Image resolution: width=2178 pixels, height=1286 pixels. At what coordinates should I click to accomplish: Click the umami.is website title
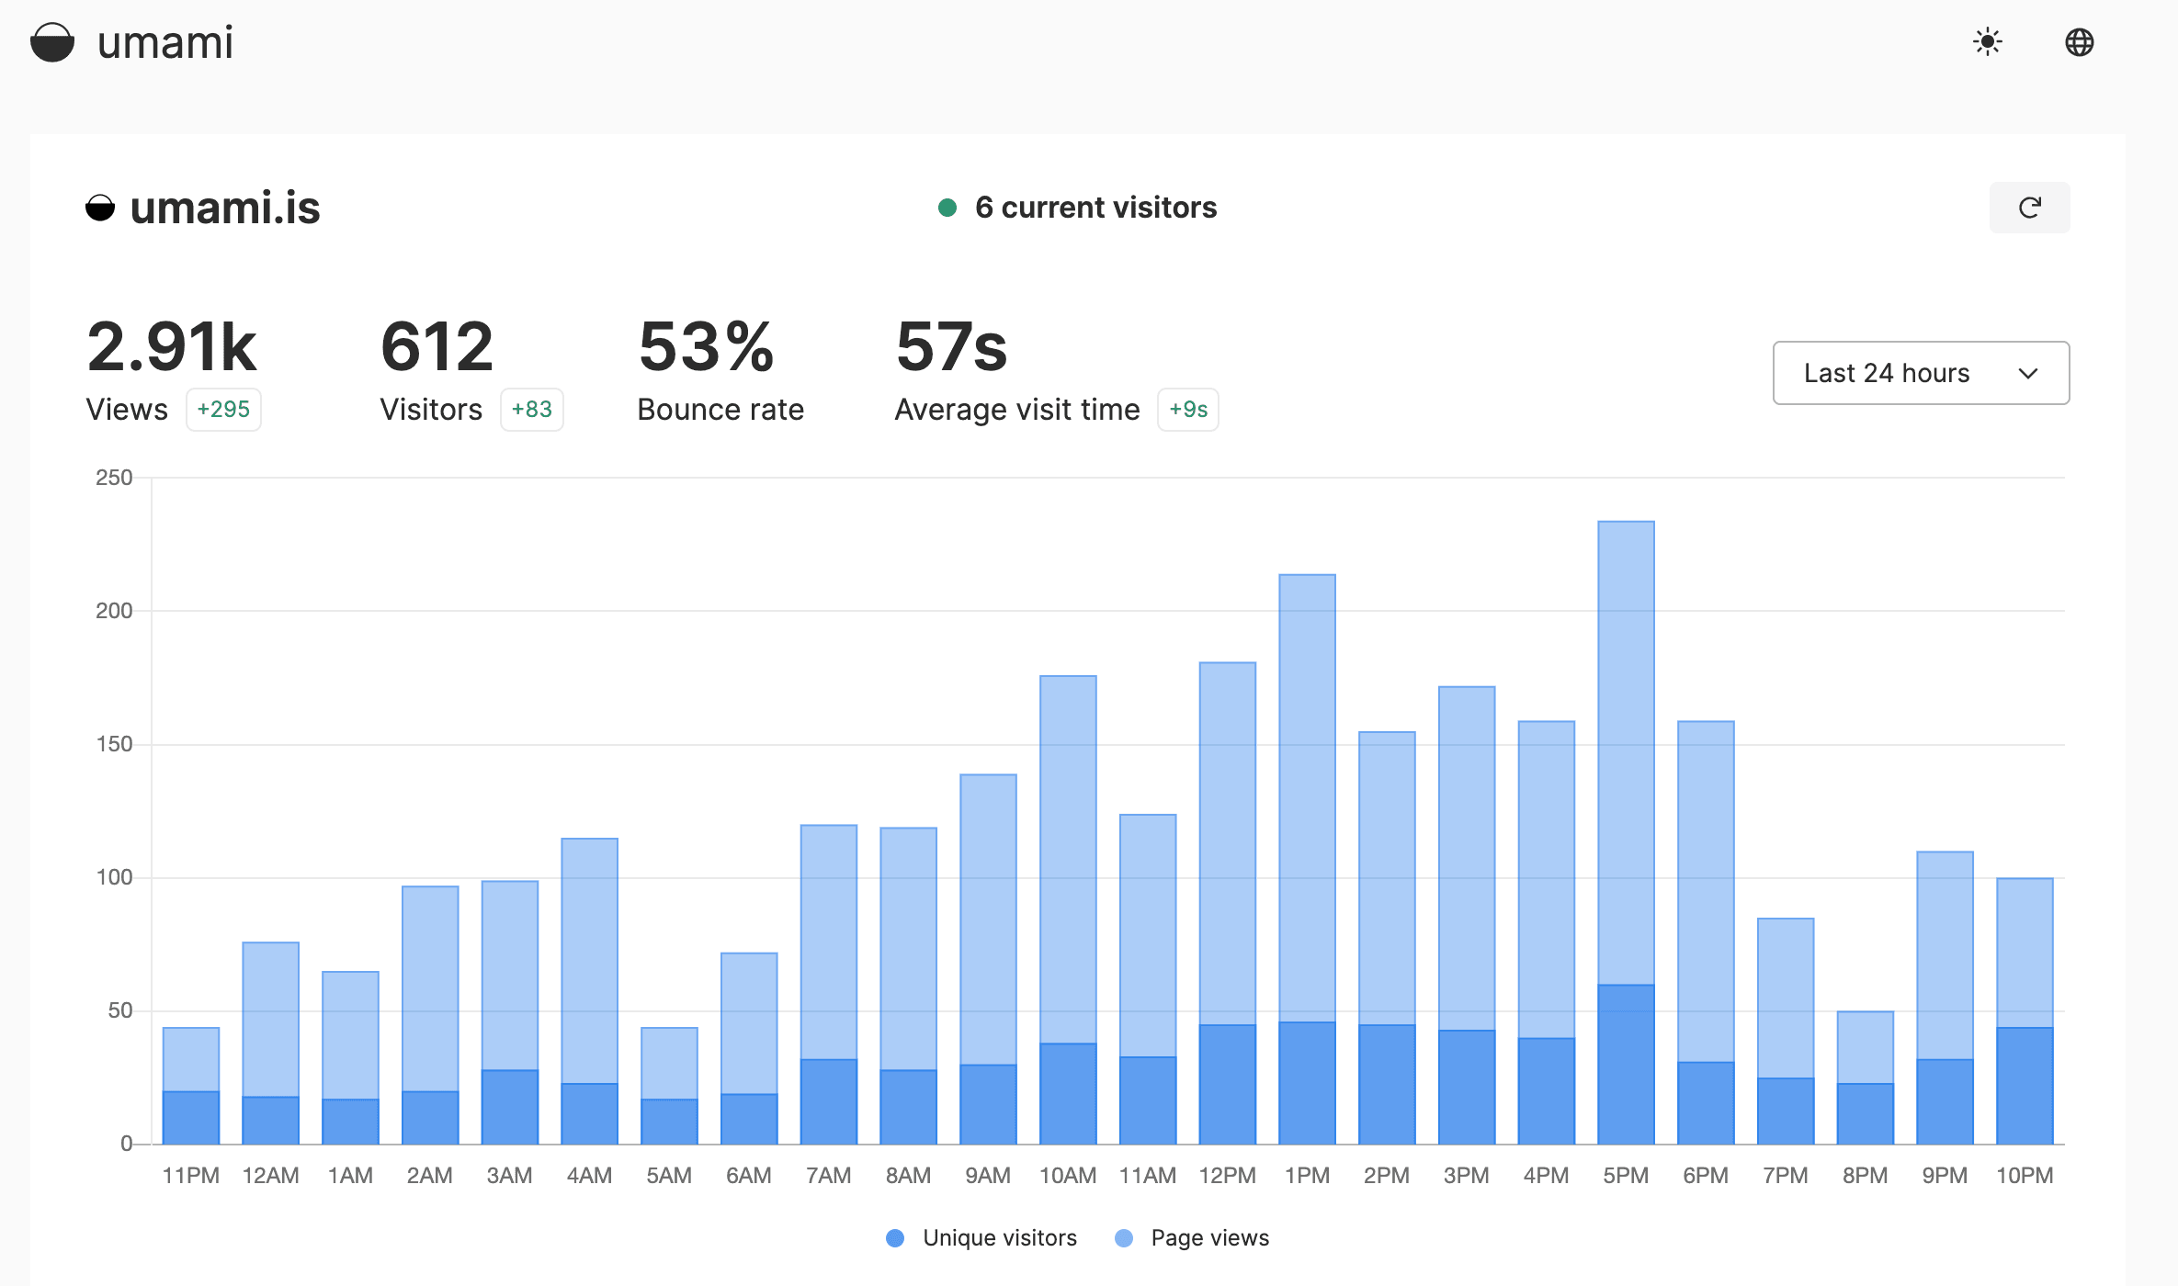[225, 209]
